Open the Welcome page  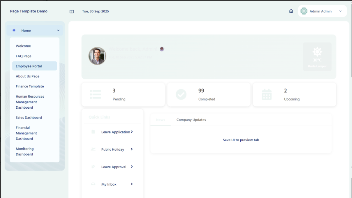(x=23, y=46)
